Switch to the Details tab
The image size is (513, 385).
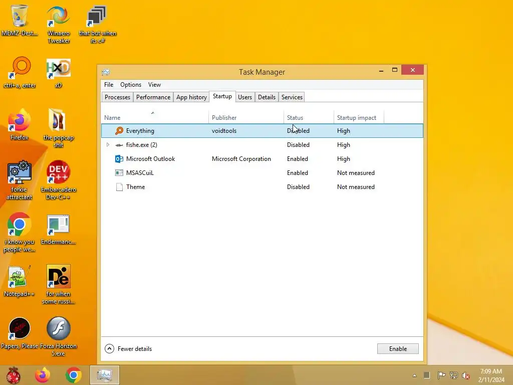click(x=267, y=97)
